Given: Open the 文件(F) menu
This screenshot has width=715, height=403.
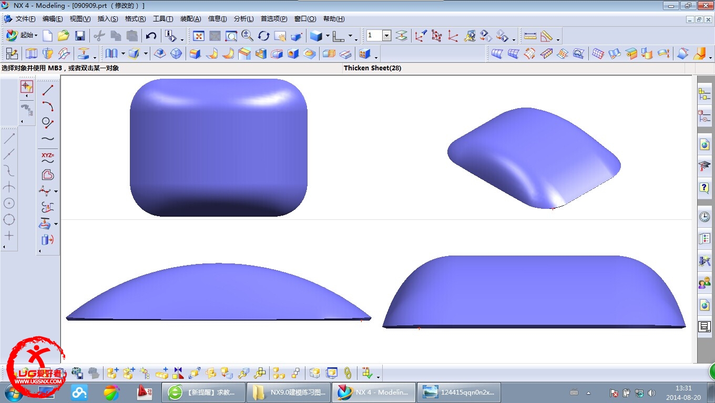Looking at the screenshot, I should [25, 19].
